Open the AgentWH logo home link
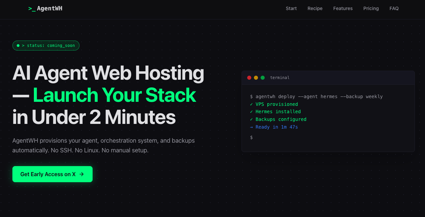Image resolution: width=425 pixels, height=217 pixels. pyautogui.click(x=45, y=8)
